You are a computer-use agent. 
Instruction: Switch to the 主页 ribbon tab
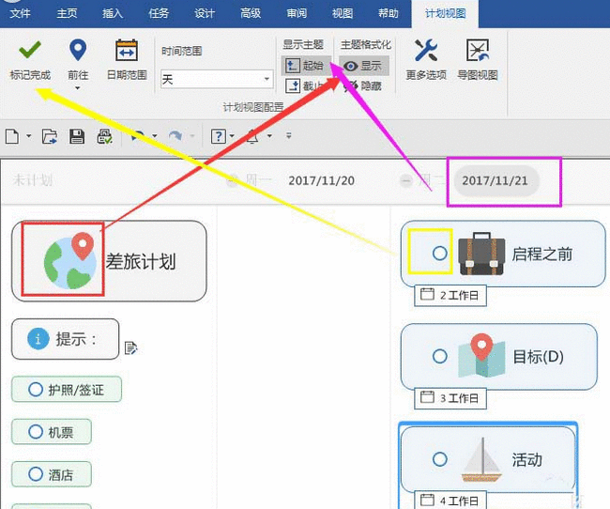67,14
